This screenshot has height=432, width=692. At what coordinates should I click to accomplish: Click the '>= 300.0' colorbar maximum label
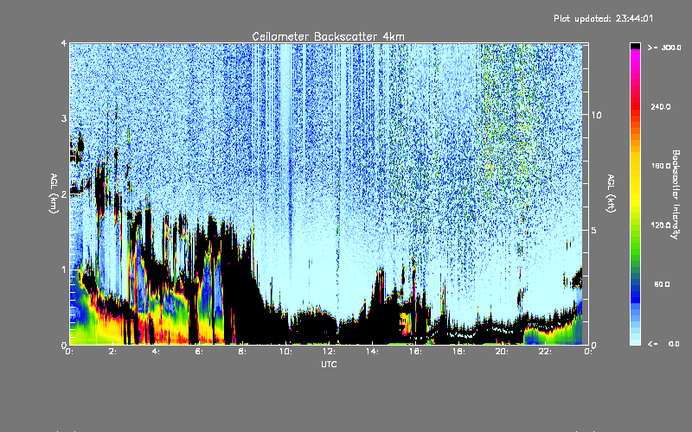coord(664,48)
